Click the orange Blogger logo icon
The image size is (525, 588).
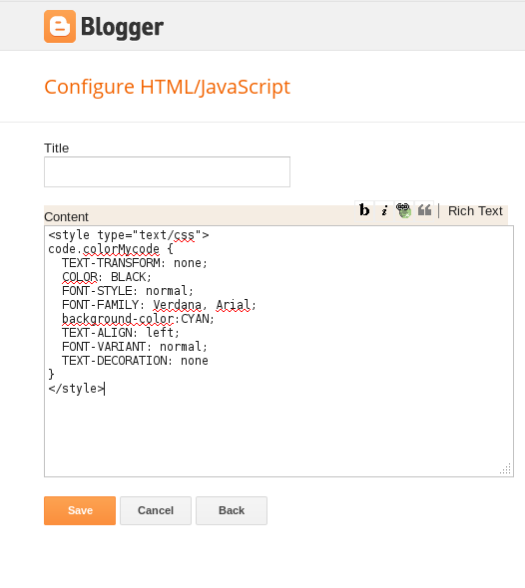click(x=60, y=26)
